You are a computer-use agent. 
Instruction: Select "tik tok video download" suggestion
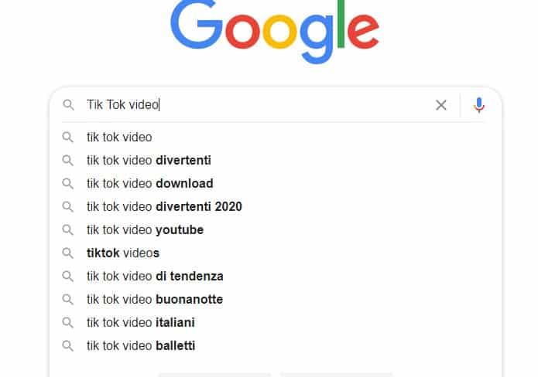149,184
